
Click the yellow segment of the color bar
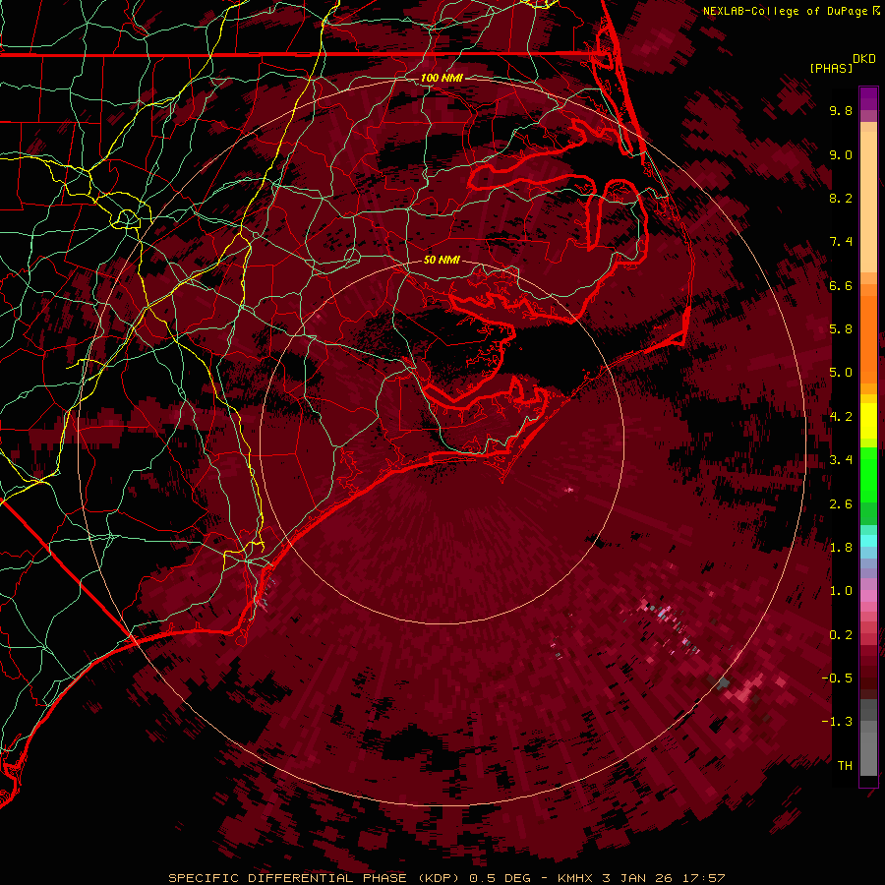pos(868,421)
